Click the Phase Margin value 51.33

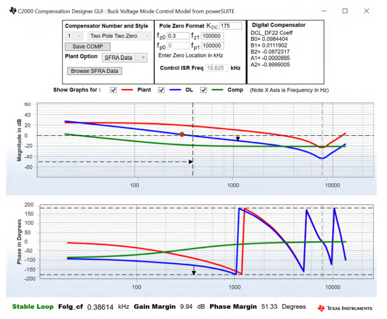(269, 307)
